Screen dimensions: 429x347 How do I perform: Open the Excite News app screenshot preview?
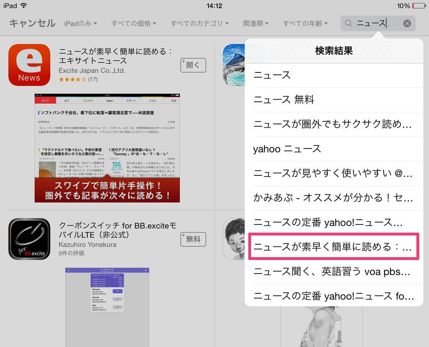[x=107, y=148]
